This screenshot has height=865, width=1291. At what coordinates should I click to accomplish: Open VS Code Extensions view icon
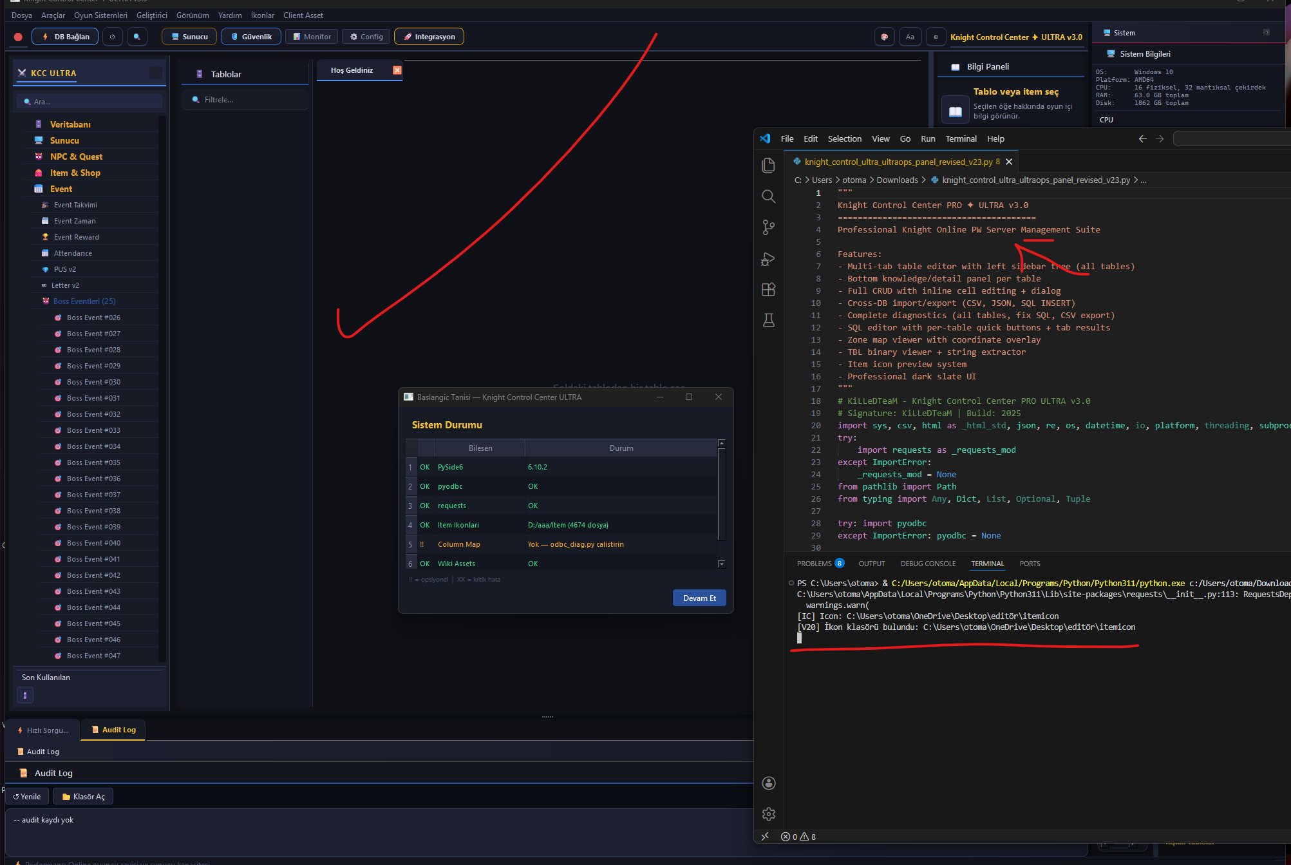(768, 289)
